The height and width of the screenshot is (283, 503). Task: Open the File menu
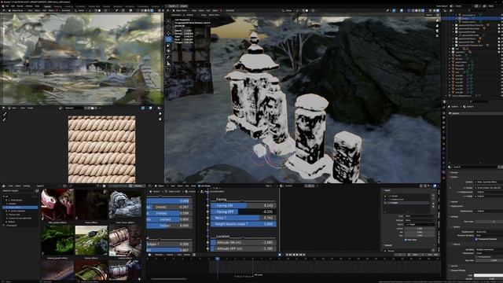point(7,6)
